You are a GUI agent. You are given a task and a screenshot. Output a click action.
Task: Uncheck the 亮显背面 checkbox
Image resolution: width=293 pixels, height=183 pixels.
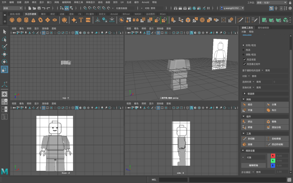[x=244, y=59]
